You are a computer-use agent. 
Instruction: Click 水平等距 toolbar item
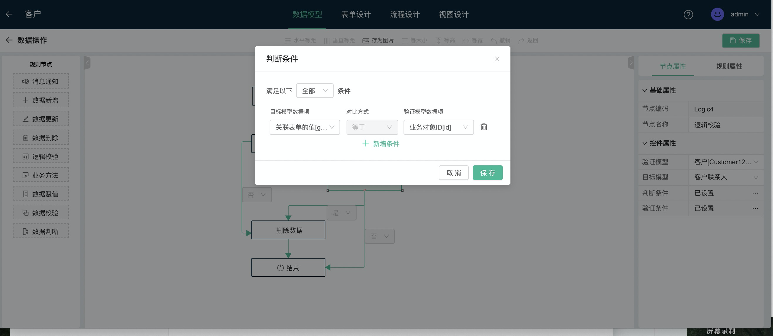click(300, 40)
